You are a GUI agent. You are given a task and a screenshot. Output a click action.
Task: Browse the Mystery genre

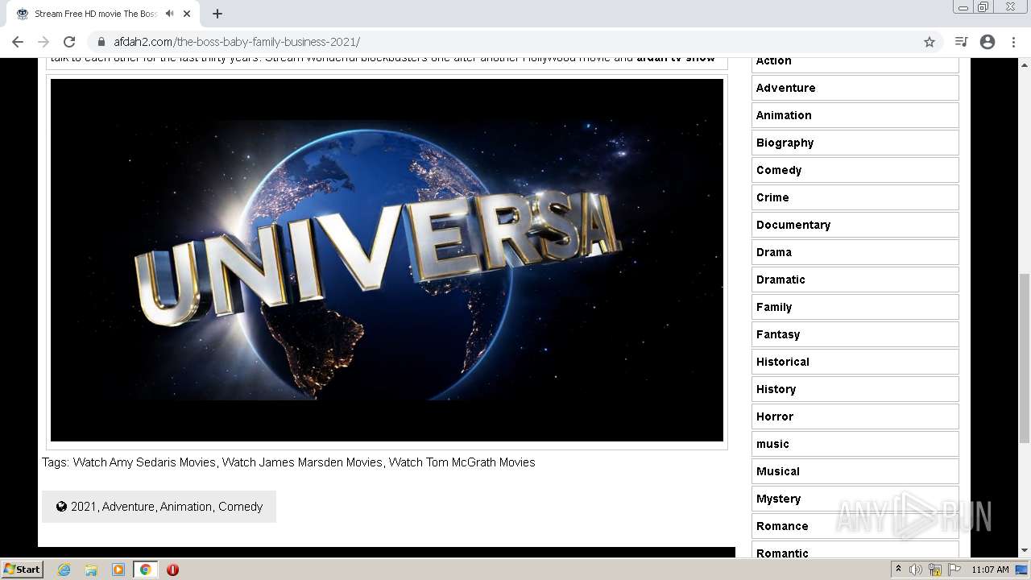855,499
